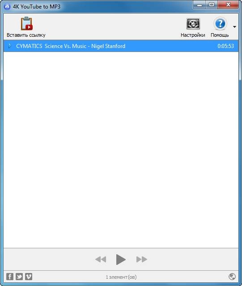The image size is (242, 286).
Task: Open the Facebook page link
Action: 10,277
